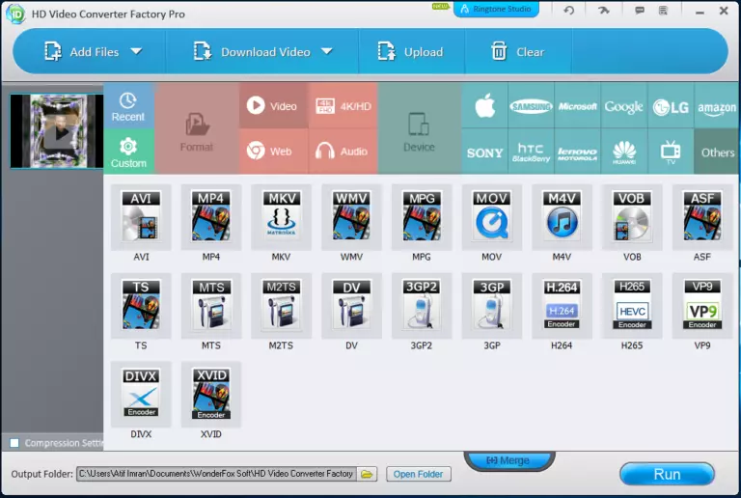Open the Microsoft device category

point(578,106)
